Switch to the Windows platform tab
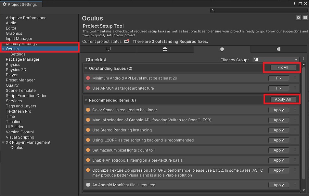This screenshot has height=196, width=309. pyautogui.click(x=279, y=49)
